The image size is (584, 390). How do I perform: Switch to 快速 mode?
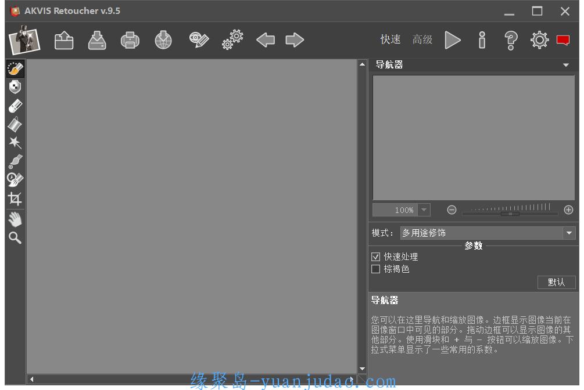(x=390, y=39)
